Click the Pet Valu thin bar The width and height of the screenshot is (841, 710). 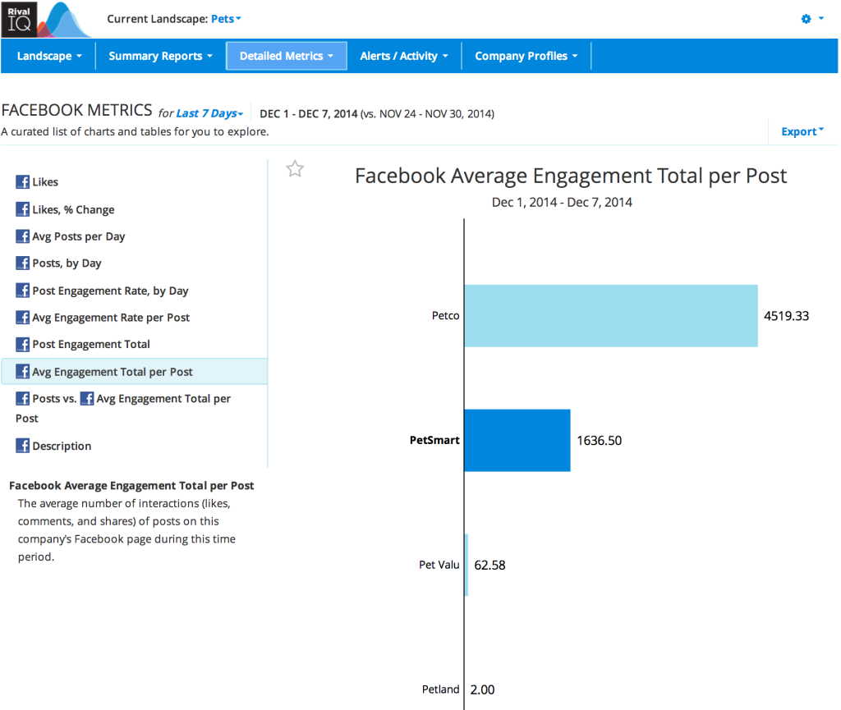[x=466, y=565]
